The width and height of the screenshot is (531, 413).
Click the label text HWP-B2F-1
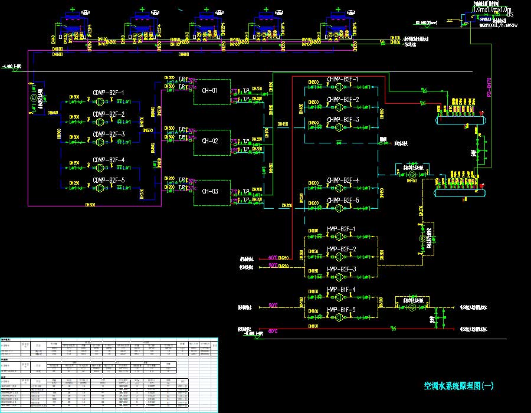click(341, 229)
